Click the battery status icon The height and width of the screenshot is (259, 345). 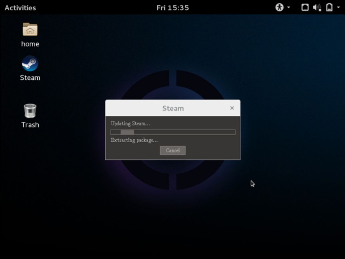(x=329, y=7)
